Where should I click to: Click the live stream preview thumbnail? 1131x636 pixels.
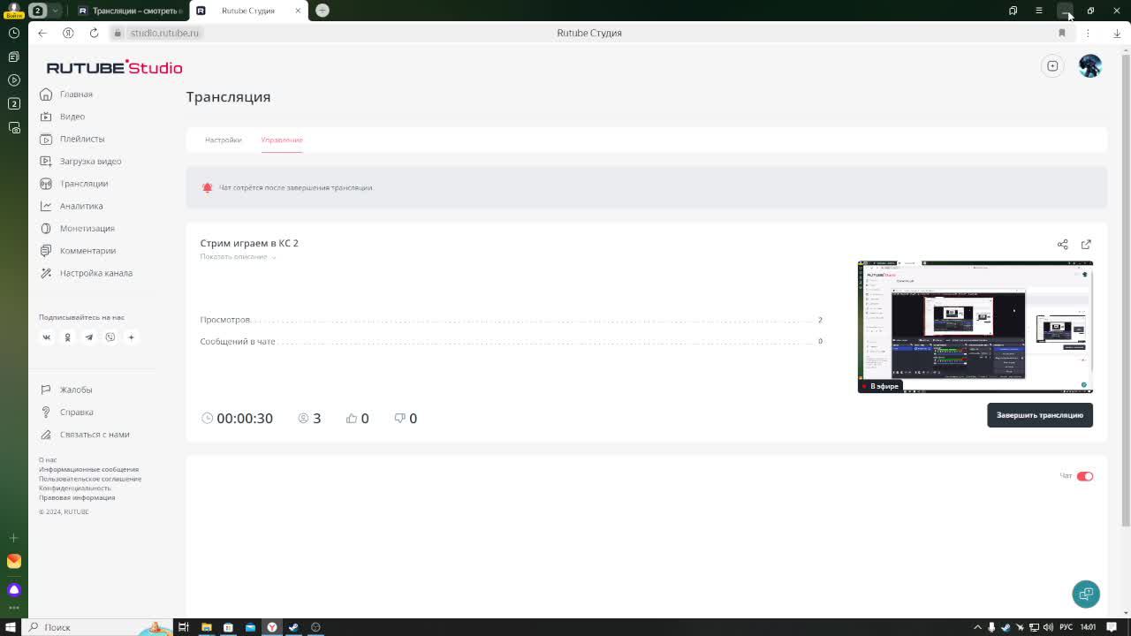coord(975,327)
